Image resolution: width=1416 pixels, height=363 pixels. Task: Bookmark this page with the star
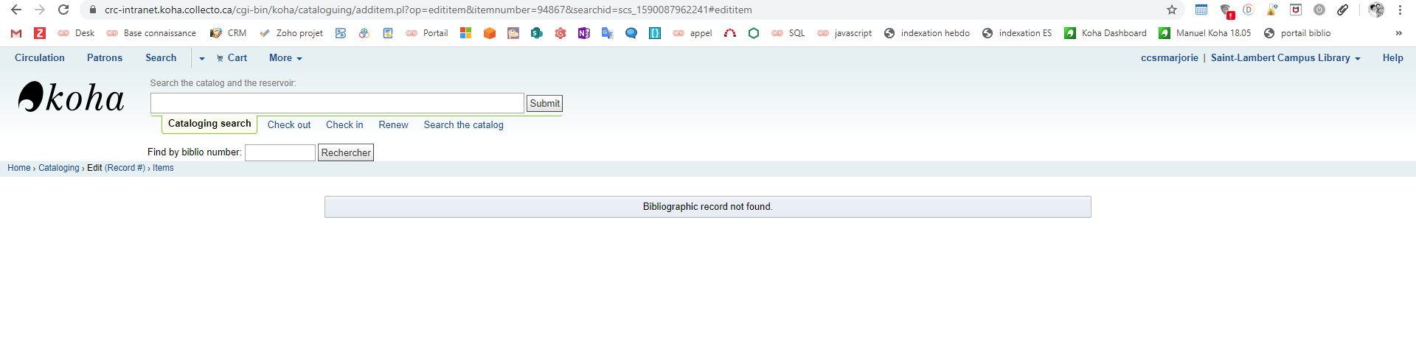coord(1172,10)
